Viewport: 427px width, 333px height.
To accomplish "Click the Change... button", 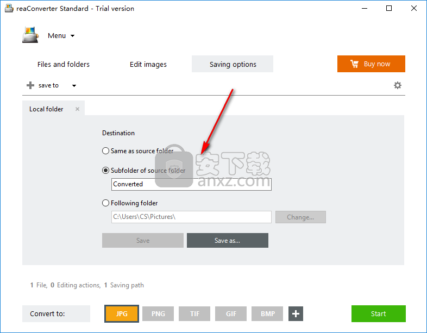I will (x=300, y=217).
